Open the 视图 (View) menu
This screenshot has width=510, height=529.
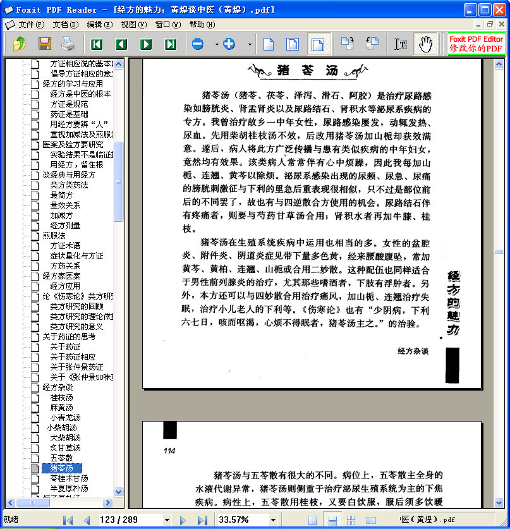click(x=133, y=25)
